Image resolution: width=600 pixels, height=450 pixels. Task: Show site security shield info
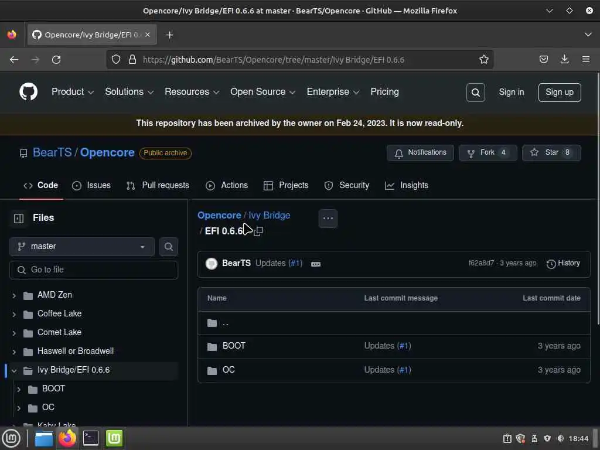click(116, 59)
